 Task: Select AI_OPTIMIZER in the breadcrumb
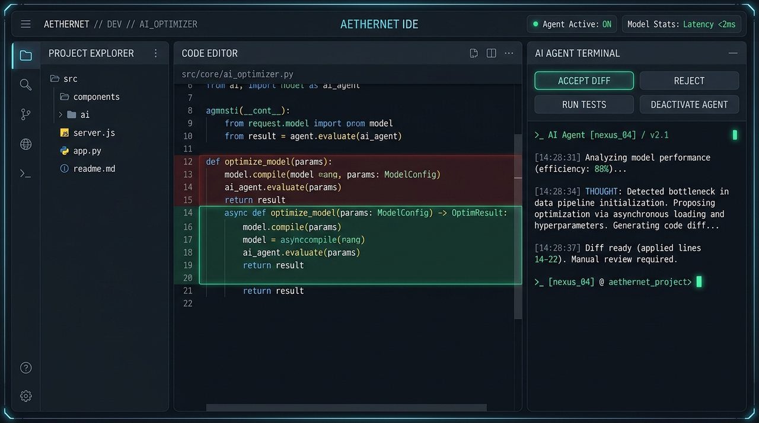tap(168, 24)
